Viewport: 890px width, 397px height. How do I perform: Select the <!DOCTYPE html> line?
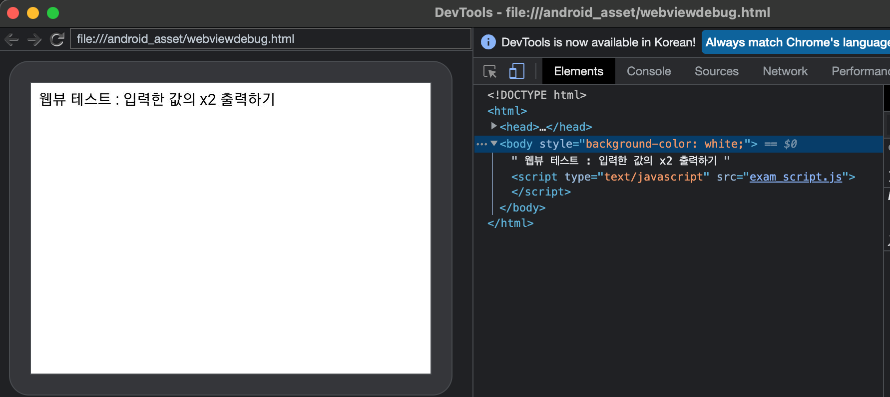pyautogui.click(x=537, y=95)
